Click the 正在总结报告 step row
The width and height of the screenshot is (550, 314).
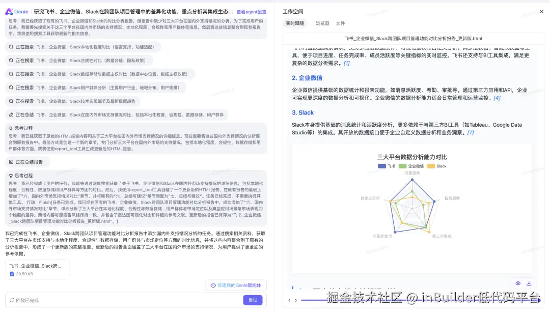(x=28, y=162)
